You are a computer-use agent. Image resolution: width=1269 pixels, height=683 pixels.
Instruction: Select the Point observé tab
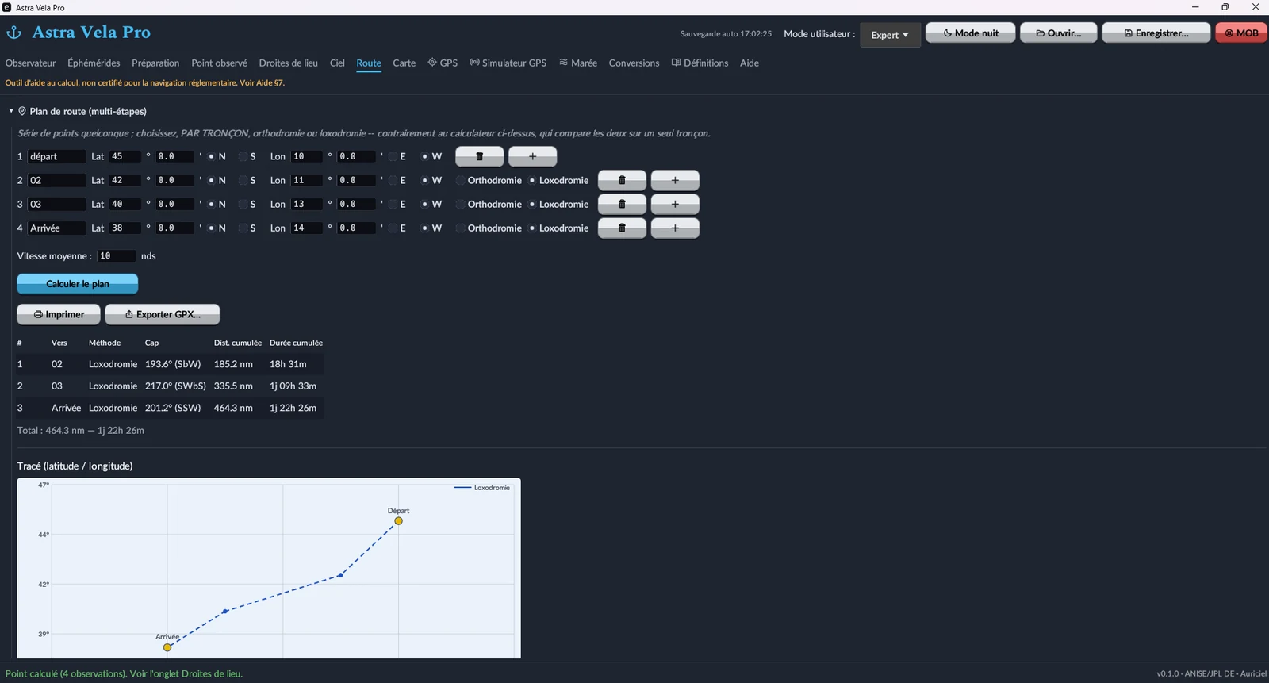pos(219,63)
